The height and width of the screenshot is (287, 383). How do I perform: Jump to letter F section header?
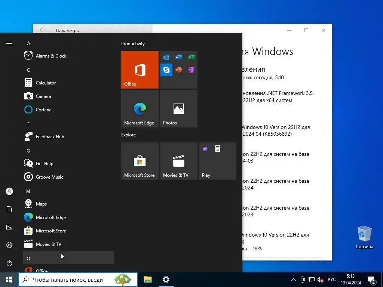coord(68,124)
